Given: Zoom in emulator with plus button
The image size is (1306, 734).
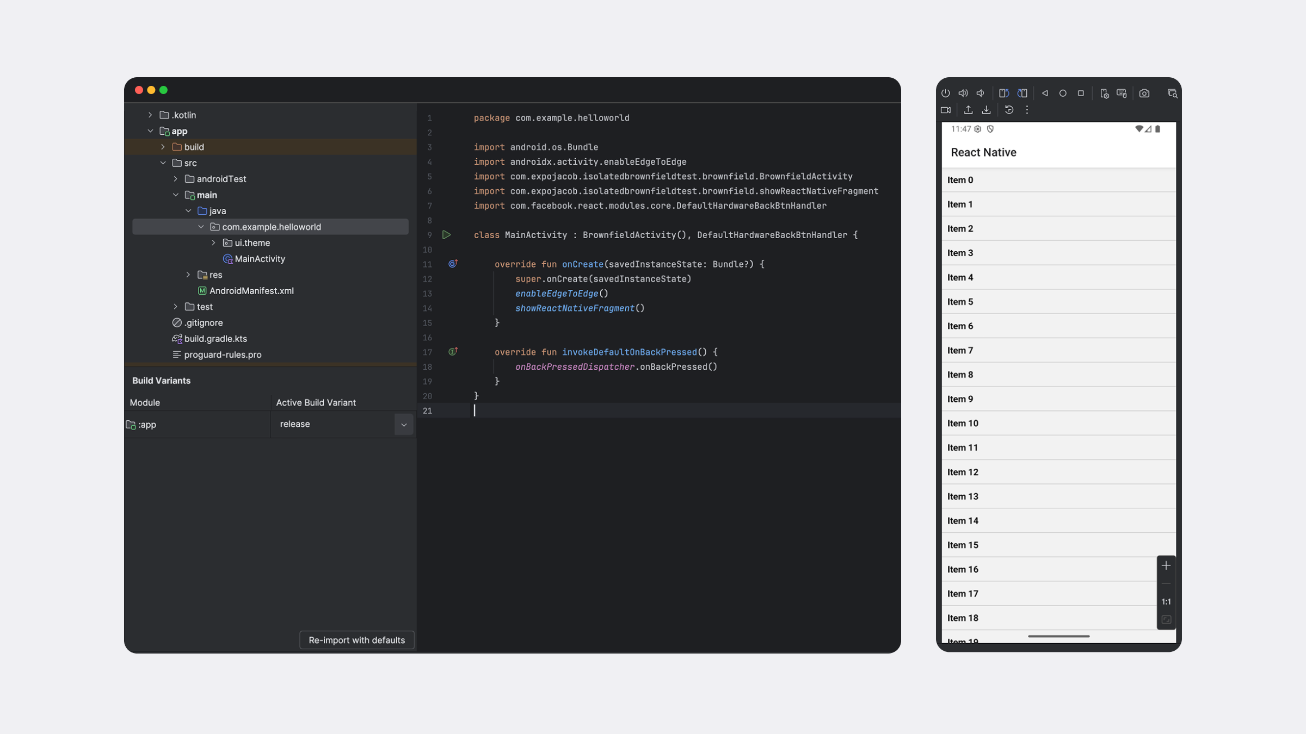Looking at the screenshot, I should tap(1166, 565).
